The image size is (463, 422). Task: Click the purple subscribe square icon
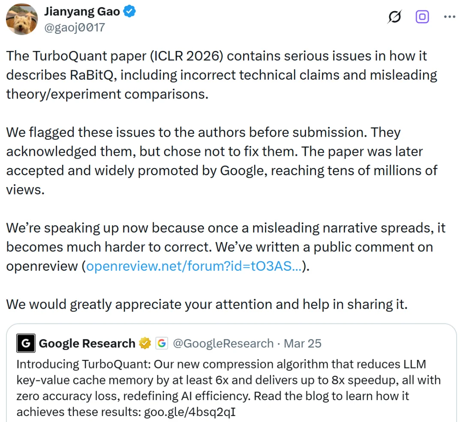422,17
